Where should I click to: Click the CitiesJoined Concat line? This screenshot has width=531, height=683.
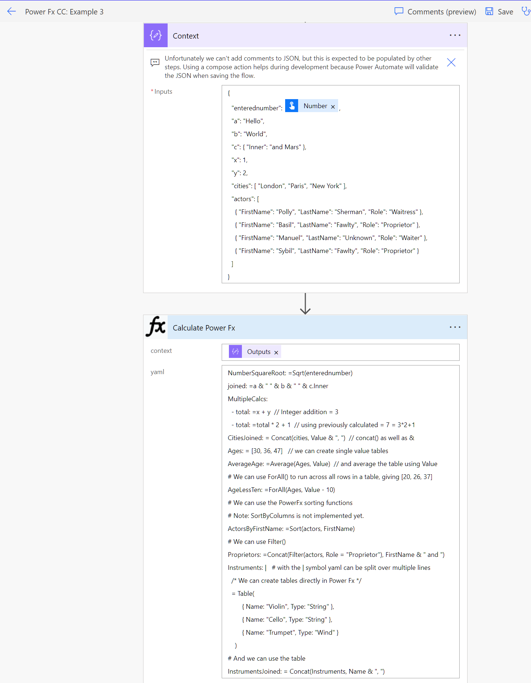click(x=321, y=438)
